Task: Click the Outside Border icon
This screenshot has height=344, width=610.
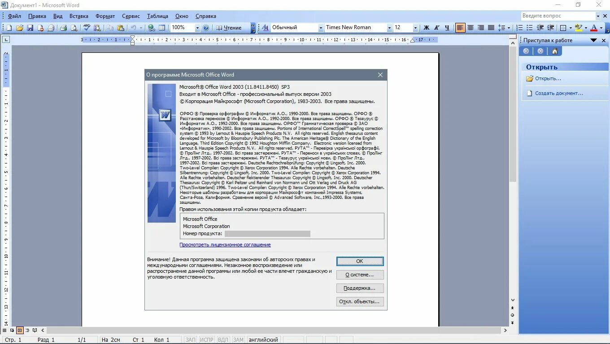Action: pyautogui.click(x=563, y=28)
